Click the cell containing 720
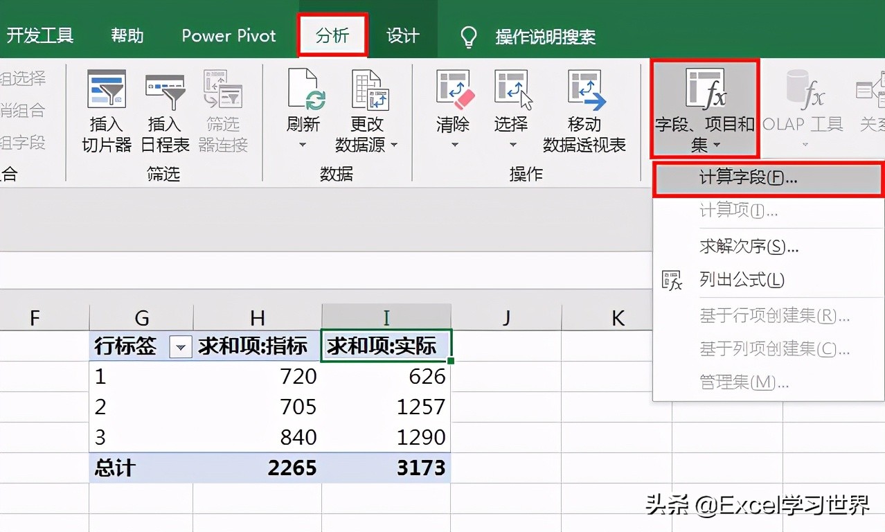885x532 pixels. coord(258,376)
